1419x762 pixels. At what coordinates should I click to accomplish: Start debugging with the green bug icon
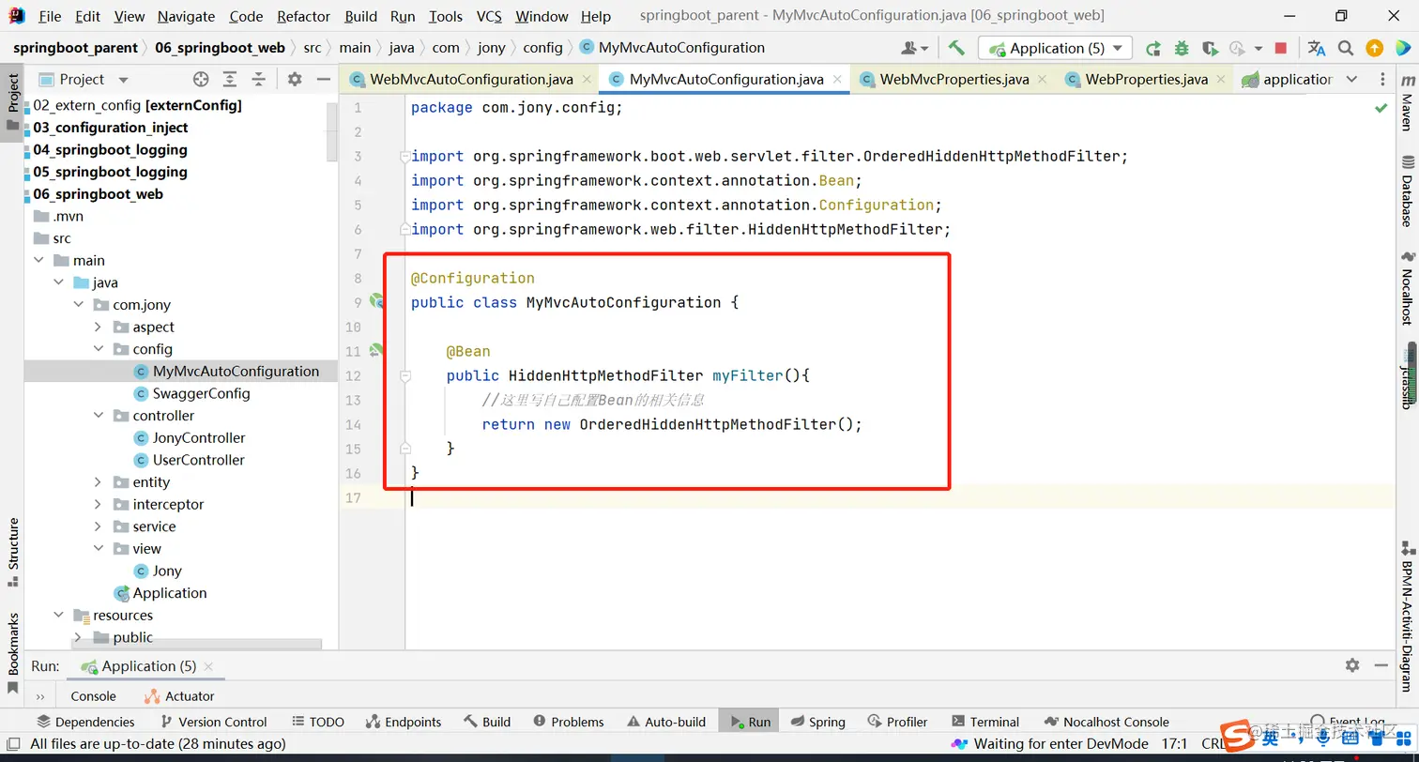coord(1182,48)
